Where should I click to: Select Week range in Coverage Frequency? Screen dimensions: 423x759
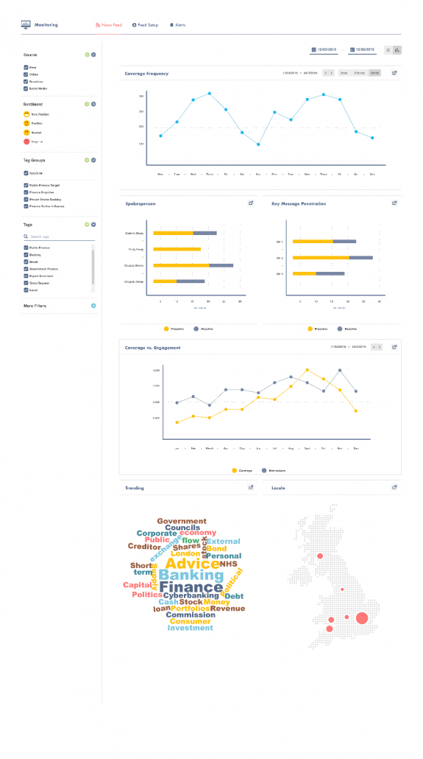[x=344, y=73]
